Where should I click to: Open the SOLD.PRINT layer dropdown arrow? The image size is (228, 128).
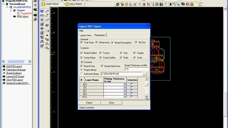[x=84, y=4]
